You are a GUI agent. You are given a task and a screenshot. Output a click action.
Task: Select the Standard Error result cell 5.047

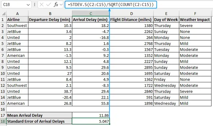click(91, 122)
